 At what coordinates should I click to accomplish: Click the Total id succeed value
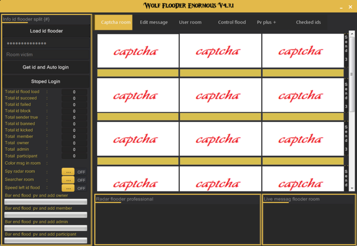pyautogui.click(x=74, y=98)
